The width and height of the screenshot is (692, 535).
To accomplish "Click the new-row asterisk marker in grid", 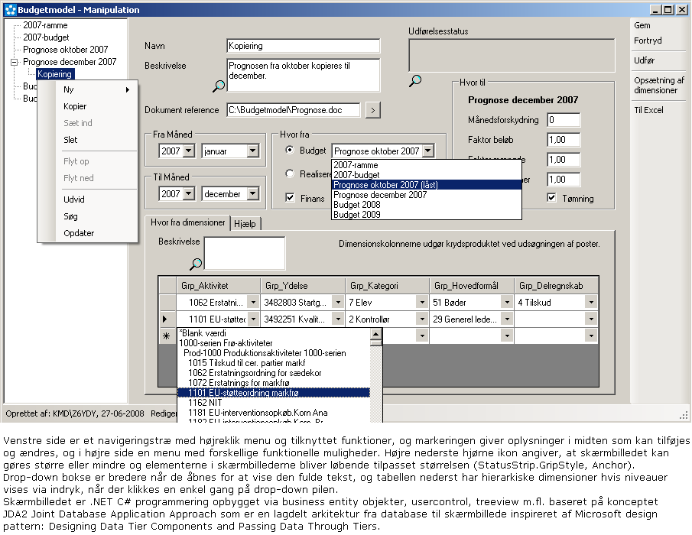I will (x=167, y=336).
